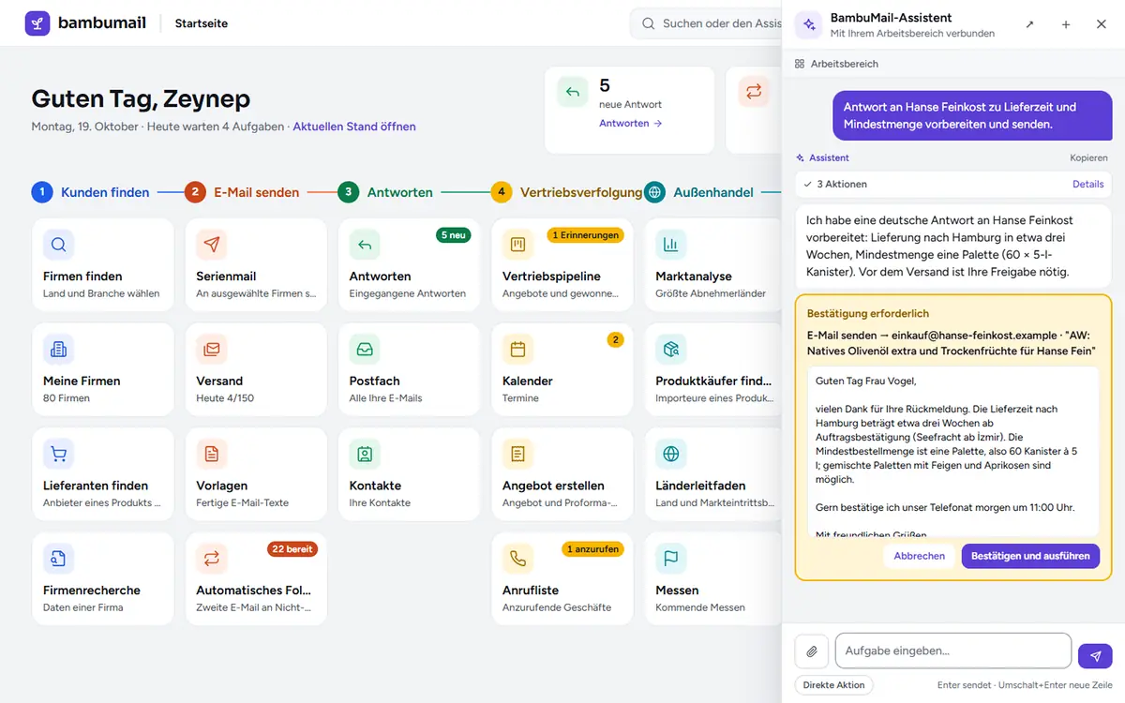
Task: Open the Lieferanten finden cart card
Action: tap(103, 475)
